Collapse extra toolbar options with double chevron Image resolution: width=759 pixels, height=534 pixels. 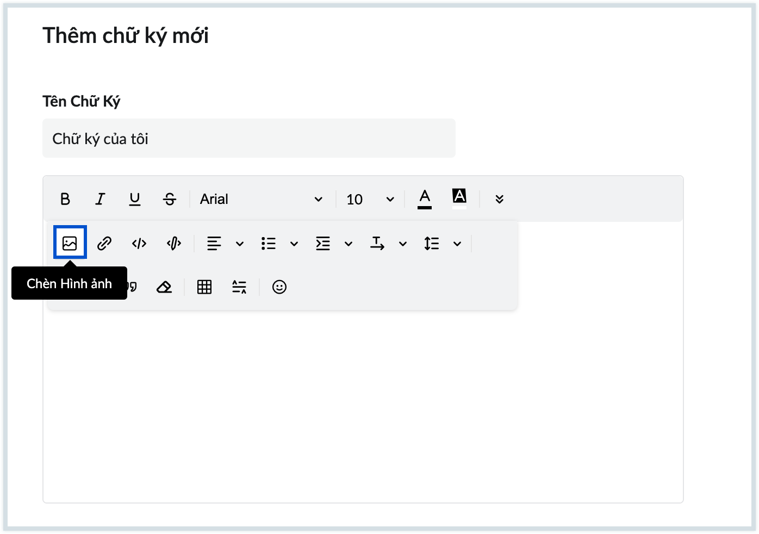pyautogui.click(x=500, y=199)
